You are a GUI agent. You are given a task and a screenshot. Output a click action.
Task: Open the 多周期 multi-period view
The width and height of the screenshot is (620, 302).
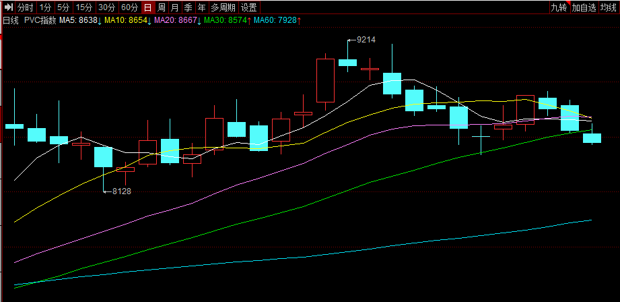pos(223,7)
